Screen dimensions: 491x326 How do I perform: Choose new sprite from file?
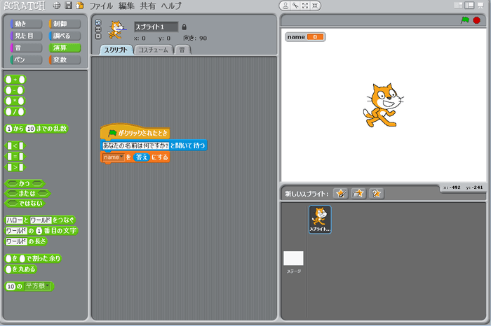[x=358, y=194]
